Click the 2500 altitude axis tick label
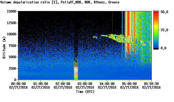Viewport: 174px width, 102px height. [13, 68]
